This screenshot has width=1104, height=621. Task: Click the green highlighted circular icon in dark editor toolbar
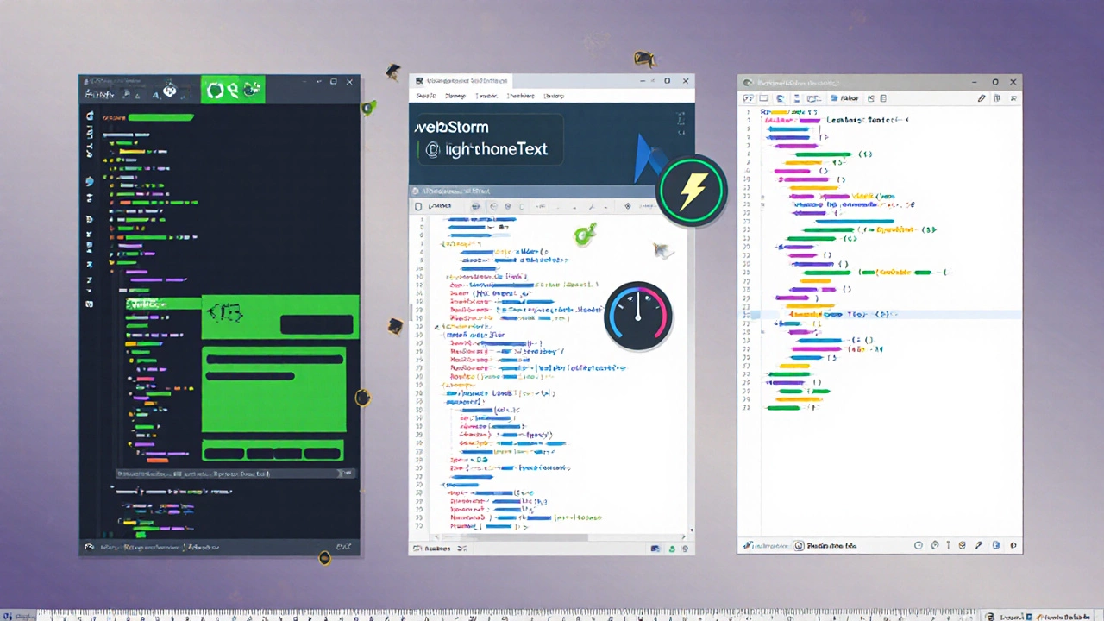click(215, 90)
